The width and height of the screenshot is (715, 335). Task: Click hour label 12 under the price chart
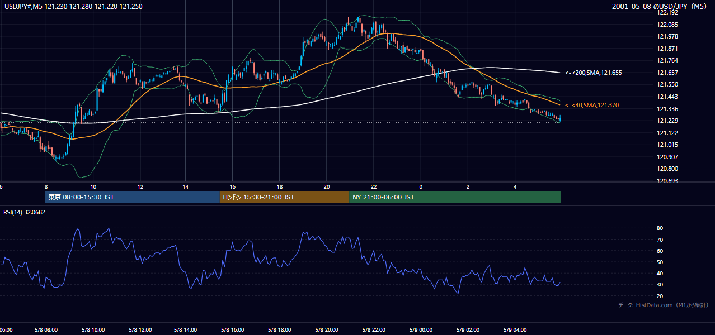coord(140,187)
